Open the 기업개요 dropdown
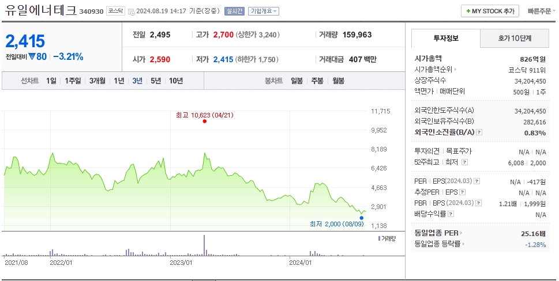This screenshot has height=281, width=559. coord(264,11)
